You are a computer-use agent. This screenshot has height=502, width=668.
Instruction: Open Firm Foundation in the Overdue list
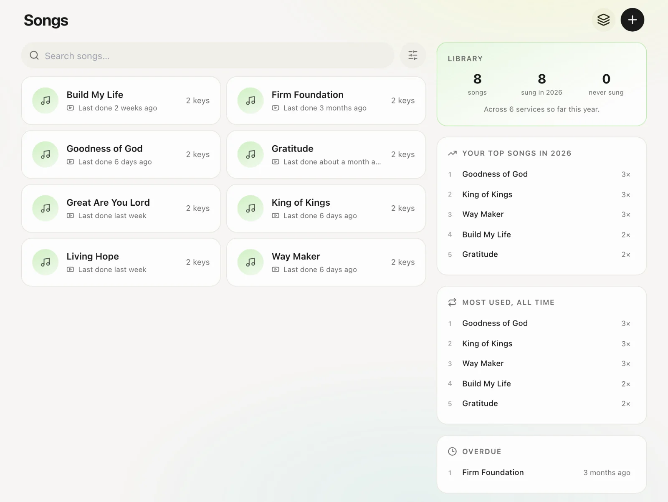tap(493, 472)
